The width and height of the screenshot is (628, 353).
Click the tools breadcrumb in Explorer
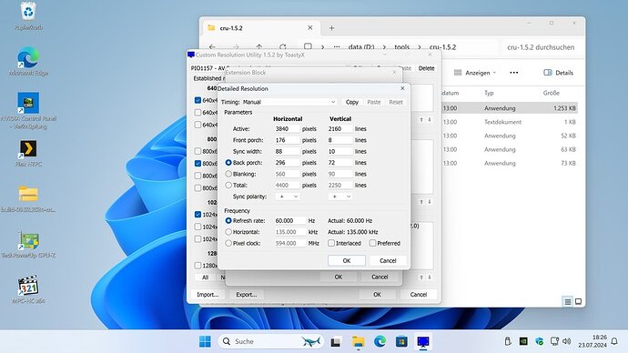(401, 47)
